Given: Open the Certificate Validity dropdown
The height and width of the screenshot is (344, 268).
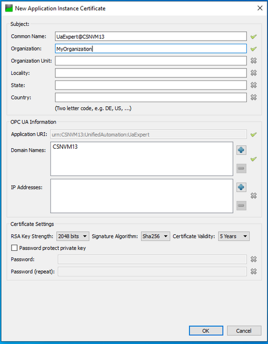Looking at the screenshot, I should [x=234, y=236].
